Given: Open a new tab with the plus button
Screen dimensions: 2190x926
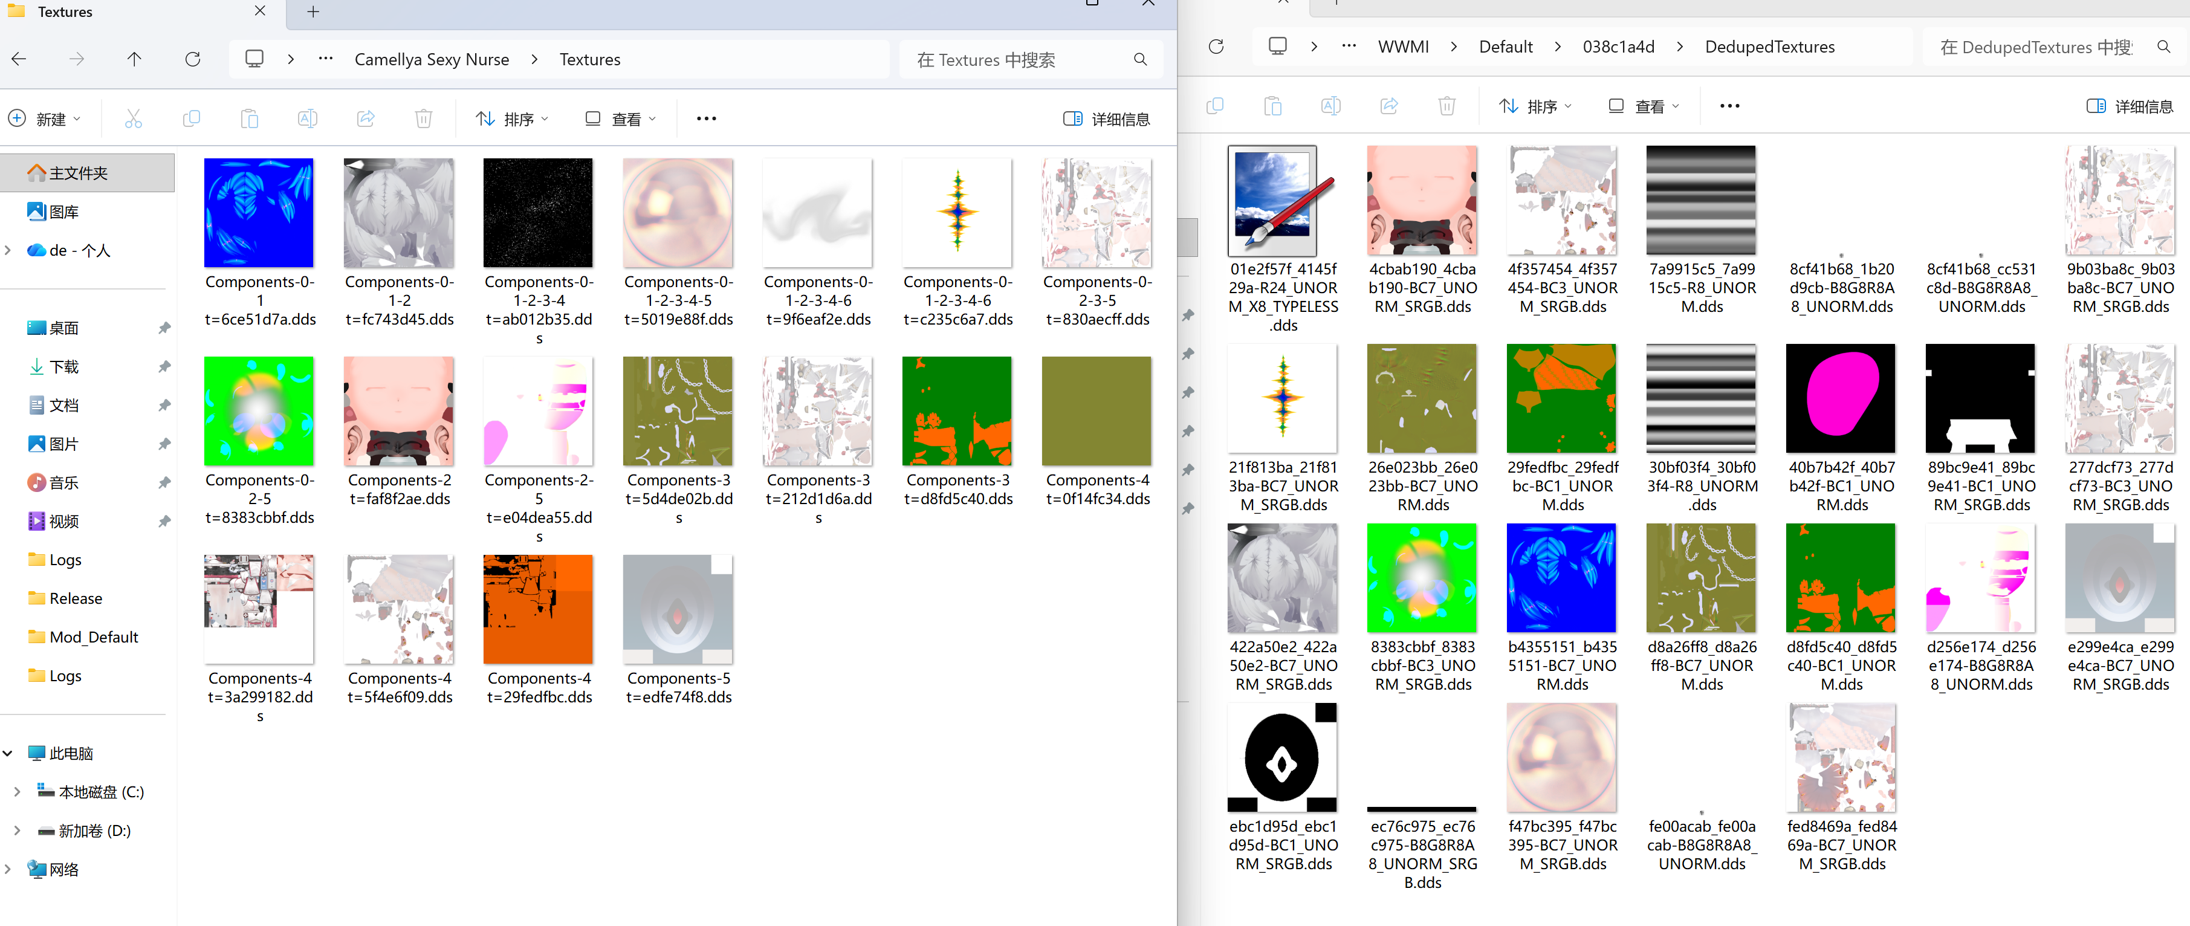Looking at the screenshot, I should [x=313, y=12].
